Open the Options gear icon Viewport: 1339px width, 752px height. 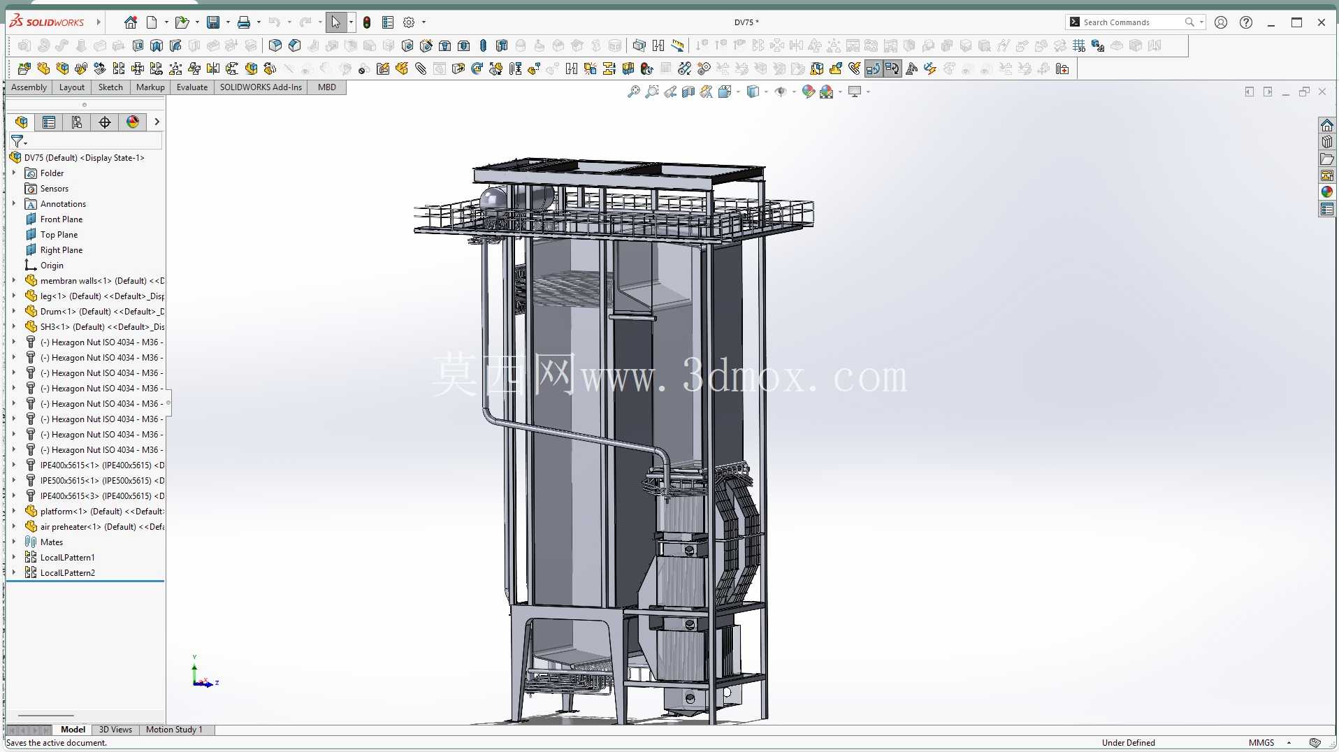(x=409, y=22)
